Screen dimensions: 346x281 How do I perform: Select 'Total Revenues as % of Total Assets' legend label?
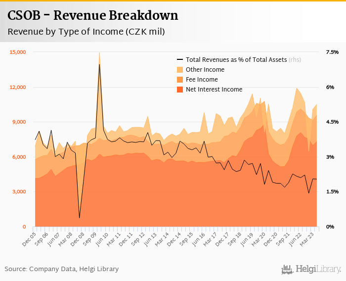point(236,60)
